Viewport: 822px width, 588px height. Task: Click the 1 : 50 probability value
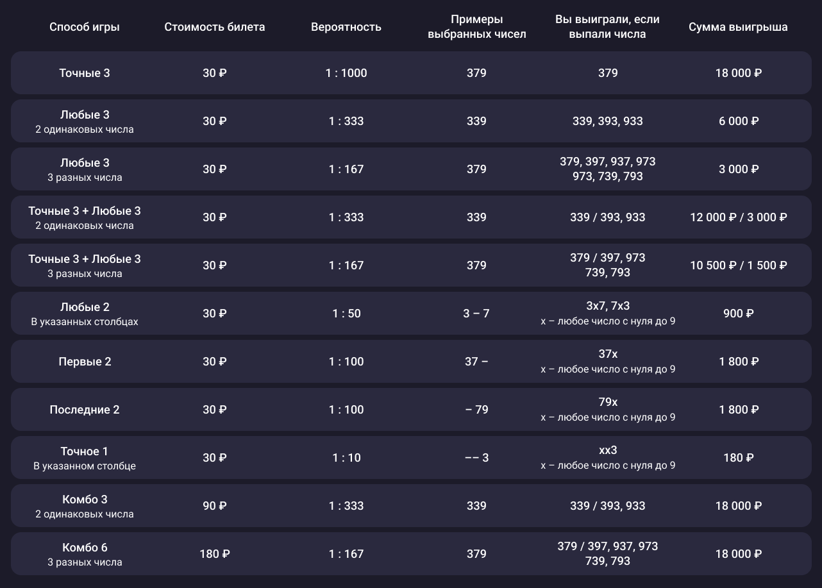346,314
